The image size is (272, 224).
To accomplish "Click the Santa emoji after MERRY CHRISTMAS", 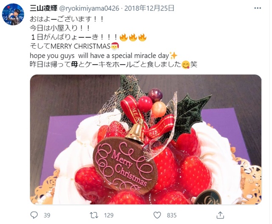I will (115, 46).
